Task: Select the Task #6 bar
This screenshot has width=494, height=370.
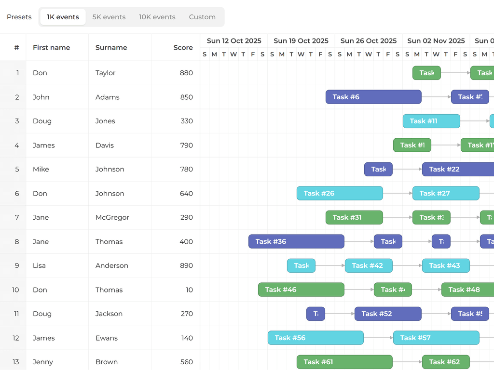Action: click(x=373, y=97)
